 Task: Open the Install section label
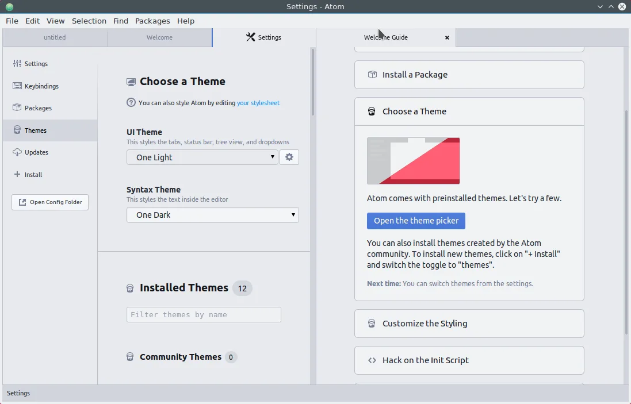tap(33, 175)
